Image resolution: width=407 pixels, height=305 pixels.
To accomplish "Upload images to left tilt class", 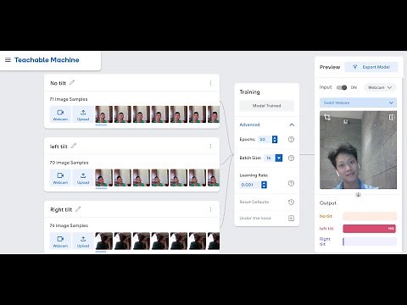I will point(83,178).
